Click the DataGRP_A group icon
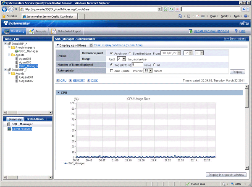The width and height of the screenshot is (252, 187). pos(9,44)
